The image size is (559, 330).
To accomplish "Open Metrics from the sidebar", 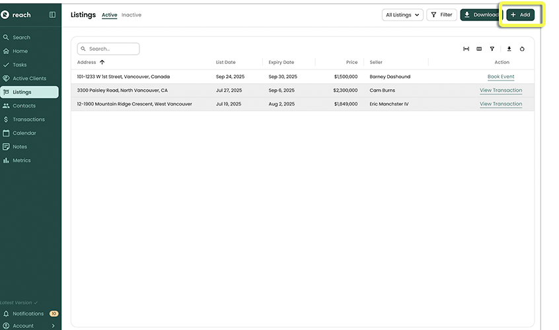I will 21,160.
